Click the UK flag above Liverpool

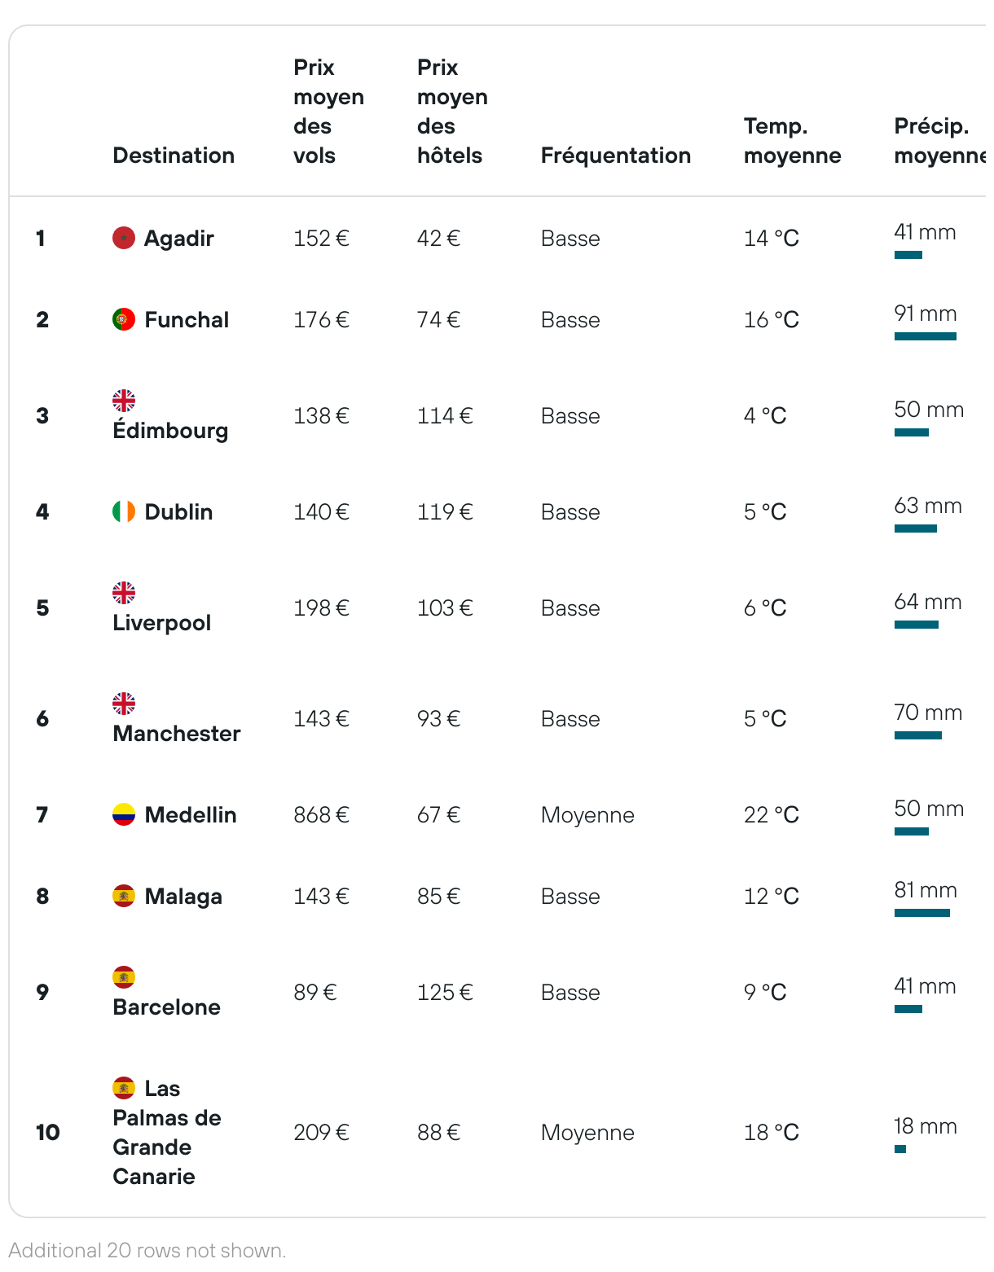click(x=124, y=593)
